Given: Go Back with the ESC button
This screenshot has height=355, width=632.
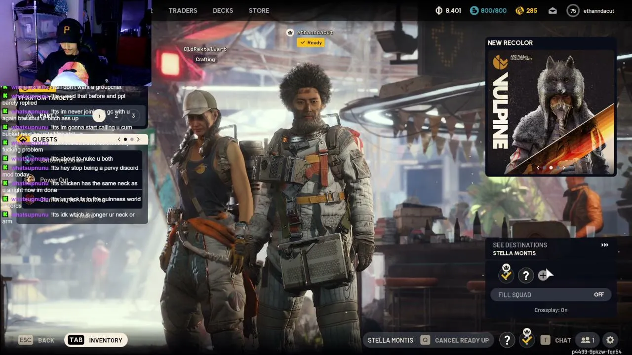Looking at the screenshot, I should (37, 340).
